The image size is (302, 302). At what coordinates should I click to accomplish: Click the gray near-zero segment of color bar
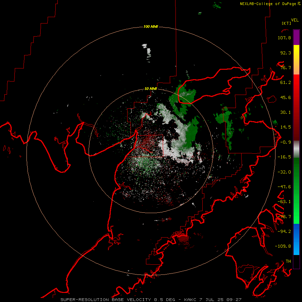pyautogui.click(x=296, y=149)
